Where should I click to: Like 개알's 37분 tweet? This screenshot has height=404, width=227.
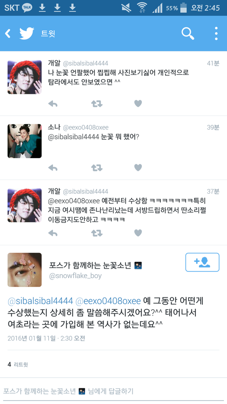coord(138,233)
